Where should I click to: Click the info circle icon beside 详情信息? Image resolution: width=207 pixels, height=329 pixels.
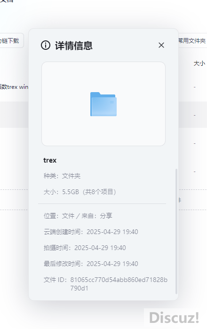pos(46,45)
